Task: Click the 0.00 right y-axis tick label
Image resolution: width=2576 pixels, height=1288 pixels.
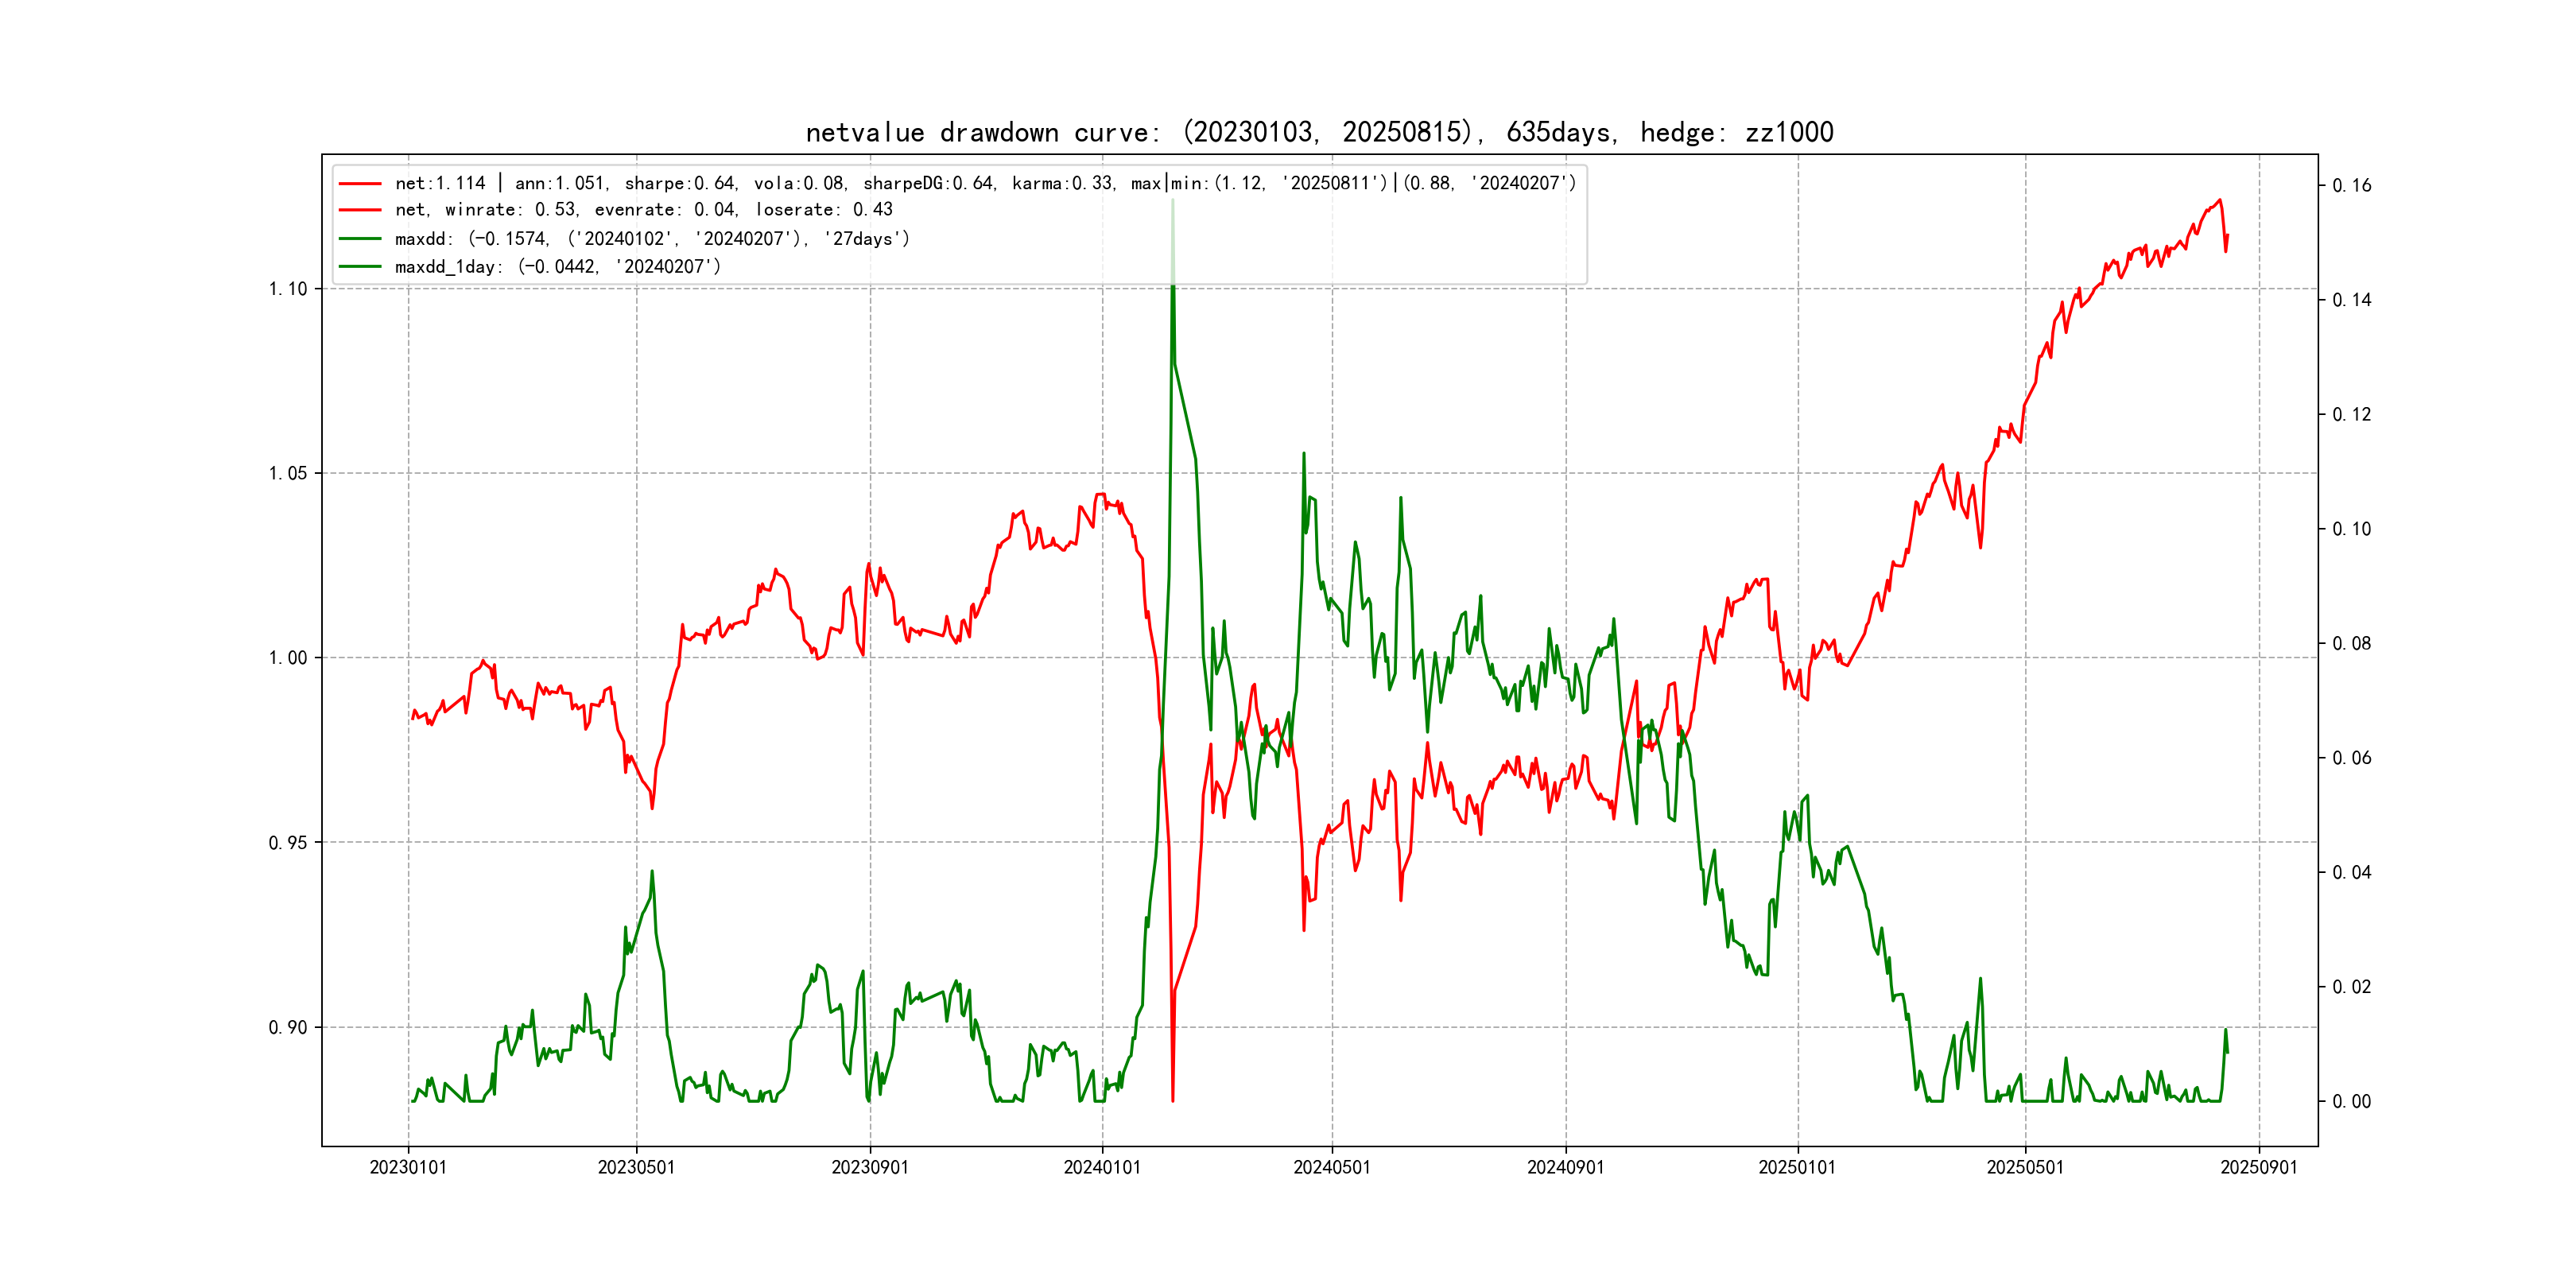Action: 2351,1101
